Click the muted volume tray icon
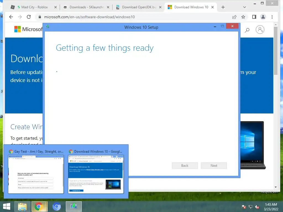 tap(257, 207)
